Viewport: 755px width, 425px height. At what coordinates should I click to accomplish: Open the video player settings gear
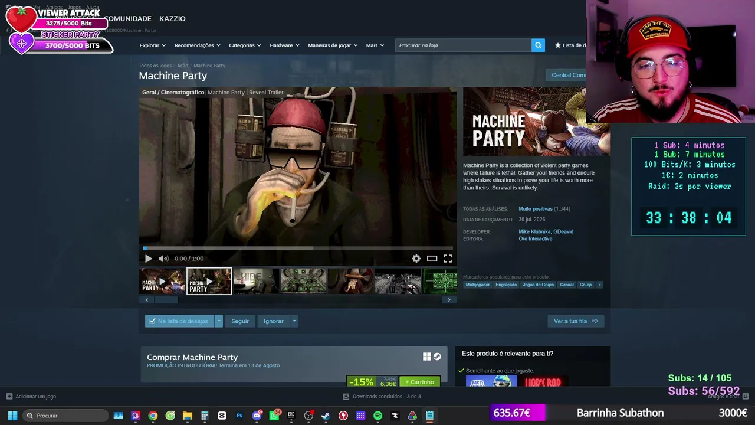coord(416,259)
